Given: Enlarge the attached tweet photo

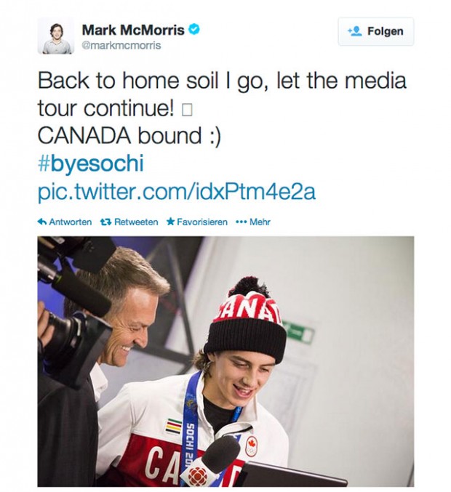Looking at the screenshot, I should [225, 361].
